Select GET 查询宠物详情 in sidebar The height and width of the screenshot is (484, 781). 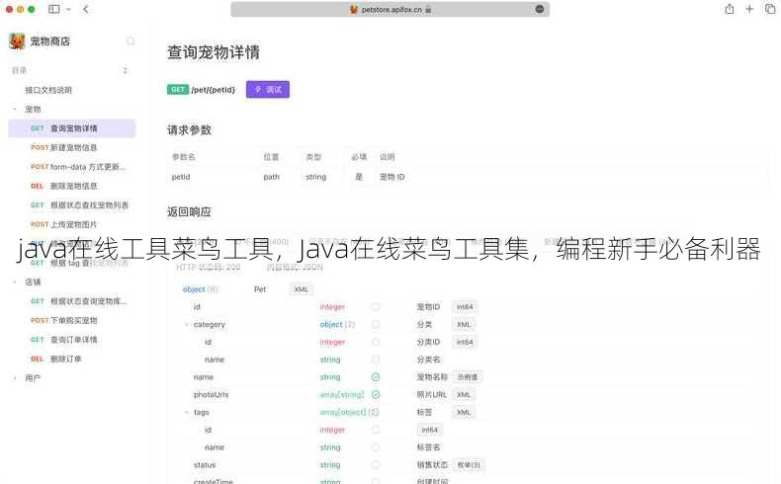[x=72, y=128]
